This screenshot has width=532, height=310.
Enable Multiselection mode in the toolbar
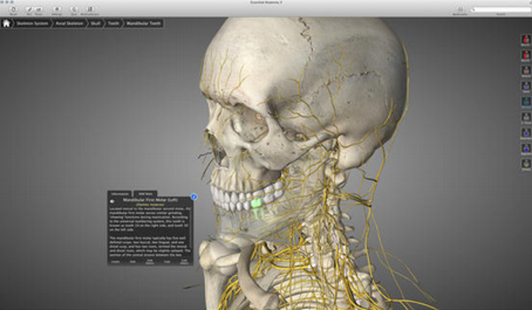click(x=89, y=10)
